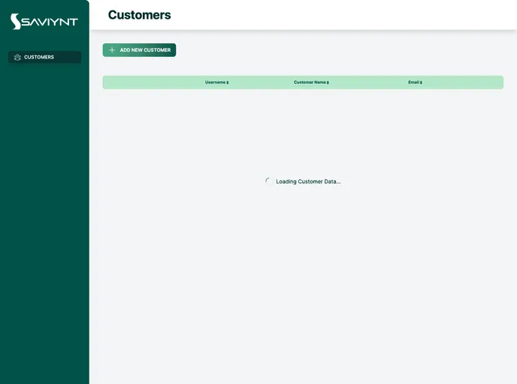Click the Customers page title heading
Image resolution: width=517 pixels, height=384 pixels.
139,15
